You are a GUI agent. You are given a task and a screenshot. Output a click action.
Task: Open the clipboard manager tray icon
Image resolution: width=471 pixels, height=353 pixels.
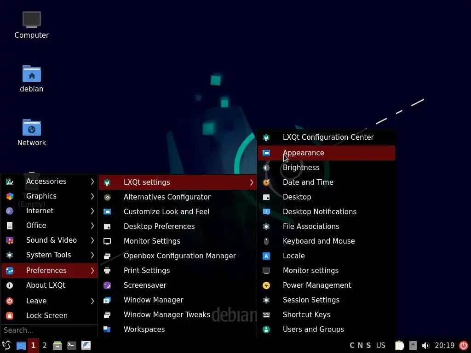point(399,346)
